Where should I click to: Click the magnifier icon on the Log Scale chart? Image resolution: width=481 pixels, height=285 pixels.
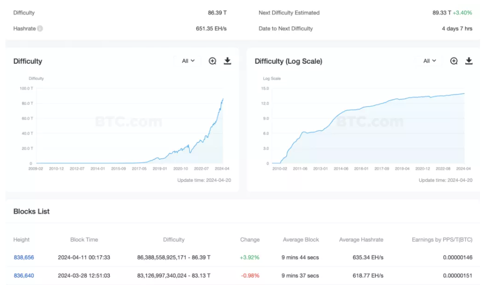click(x=454, y=61)
